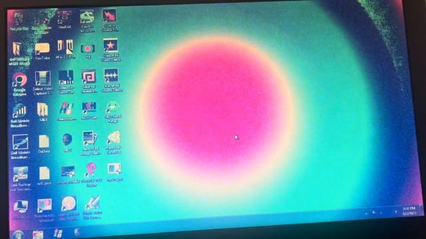
Task: Open the wifi pass file icon
Action: tap(45, 176)
